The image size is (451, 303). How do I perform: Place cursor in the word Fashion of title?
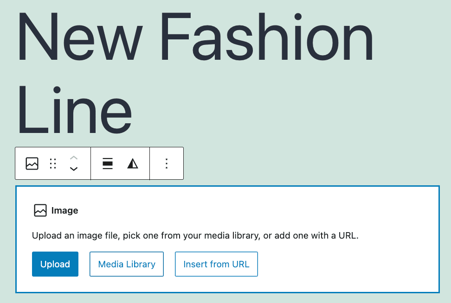pyautogui.click(x=266, y=37)
